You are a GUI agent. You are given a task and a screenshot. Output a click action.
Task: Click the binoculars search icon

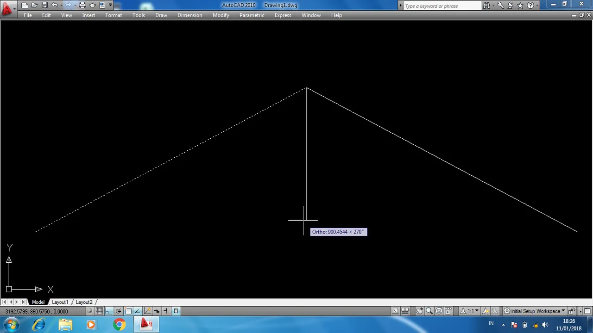tap(486, 6)
